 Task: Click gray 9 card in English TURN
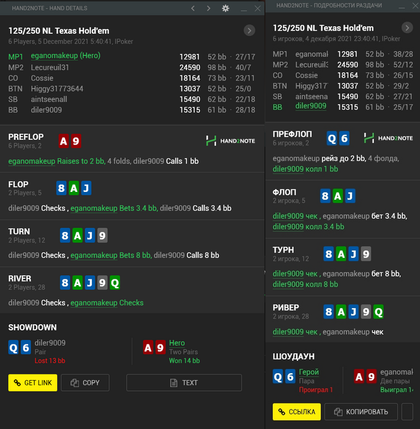[102, 235]
